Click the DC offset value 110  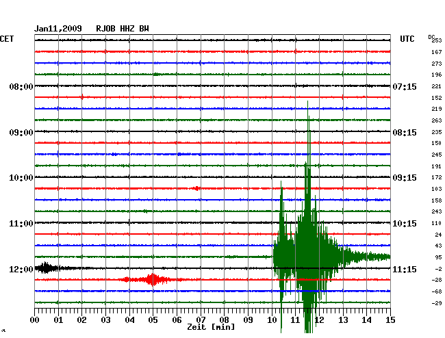(x=437, y=223)
